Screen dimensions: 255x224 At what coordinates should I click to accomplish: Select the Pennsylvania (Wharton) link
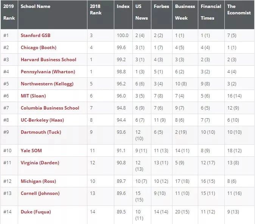click(x=48, y=71)
